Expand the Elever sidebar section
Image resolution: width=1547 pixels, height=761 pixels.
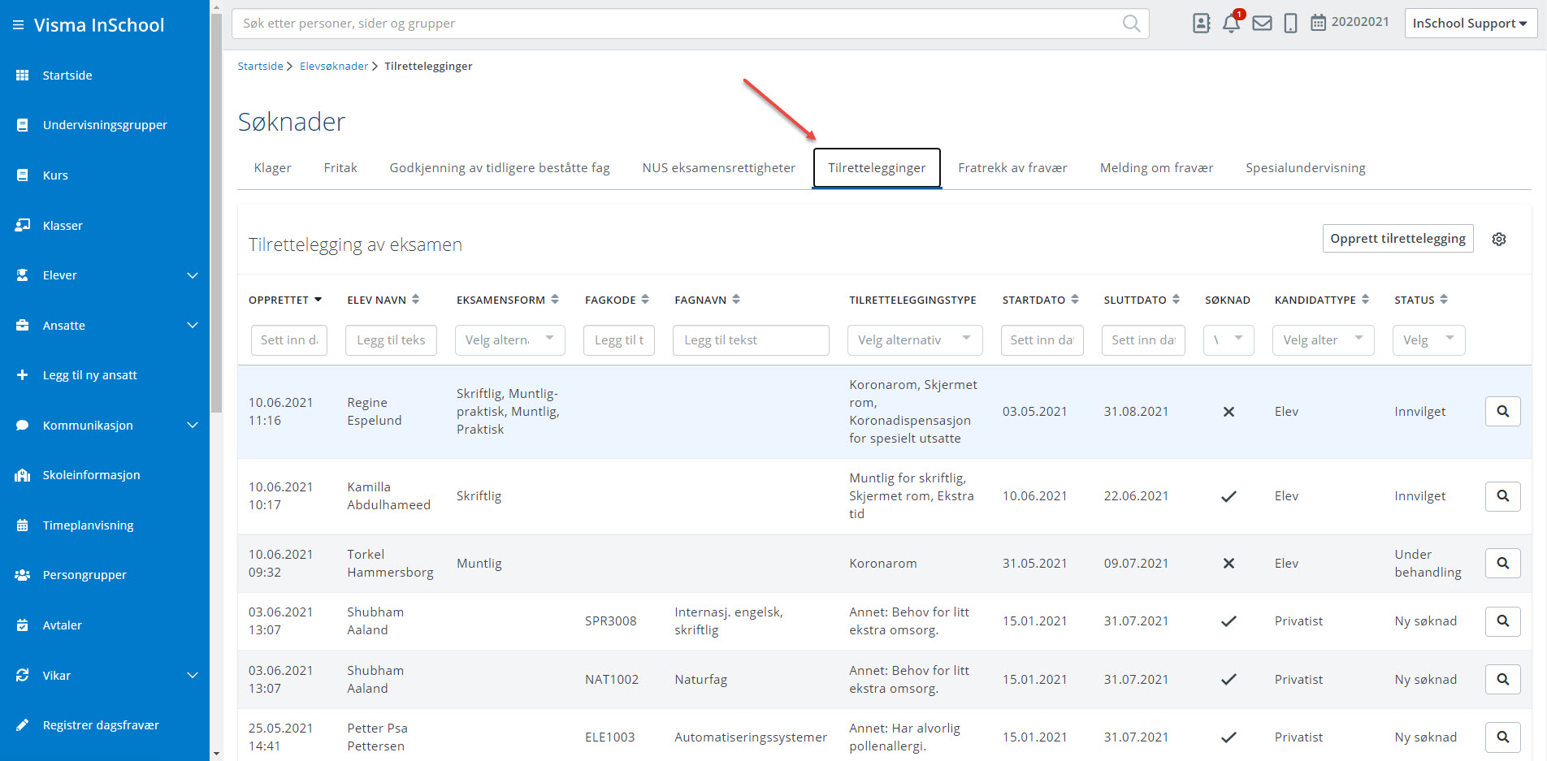193,275
